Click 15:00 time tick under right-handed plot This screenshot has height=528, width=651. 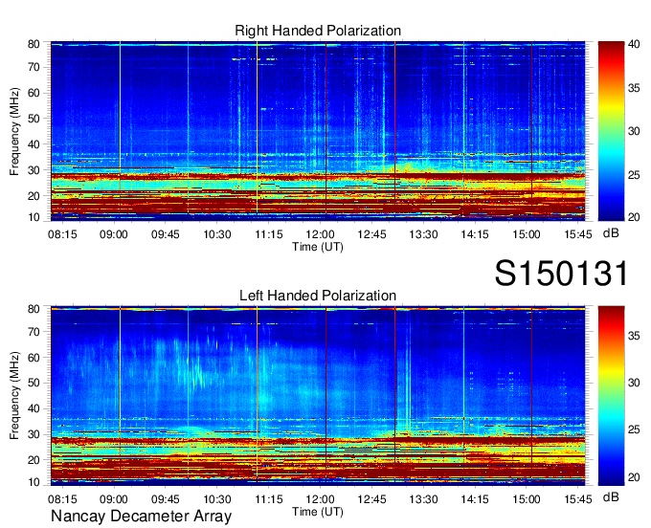[x=527, y=234]
